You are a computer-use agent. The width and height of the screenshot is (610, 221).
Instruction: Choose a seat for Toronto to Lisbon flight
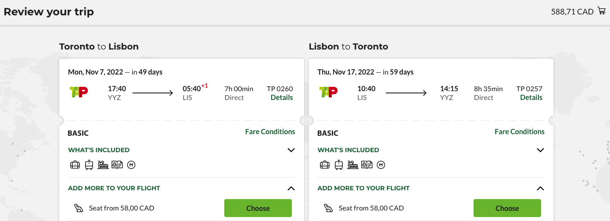click(x=258, y=208)
